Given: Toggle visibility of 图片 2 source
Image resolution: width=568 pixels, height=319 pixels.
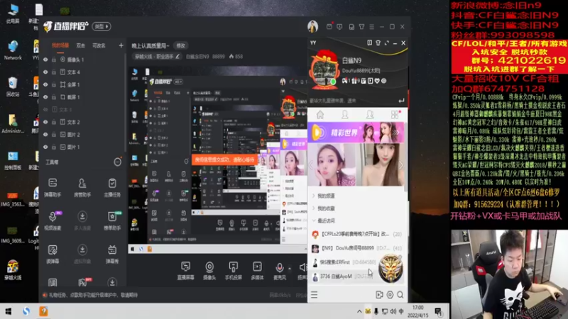Looking at the screenshot, I should click(x=45, y=135).
